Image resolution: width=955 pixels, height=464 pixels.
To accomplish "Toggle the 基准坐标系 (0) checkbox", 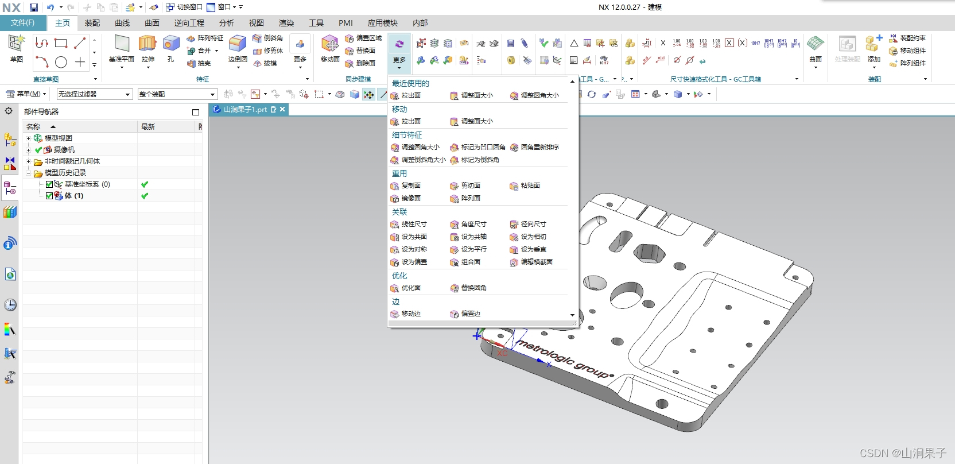I will (x=49, y=184).
